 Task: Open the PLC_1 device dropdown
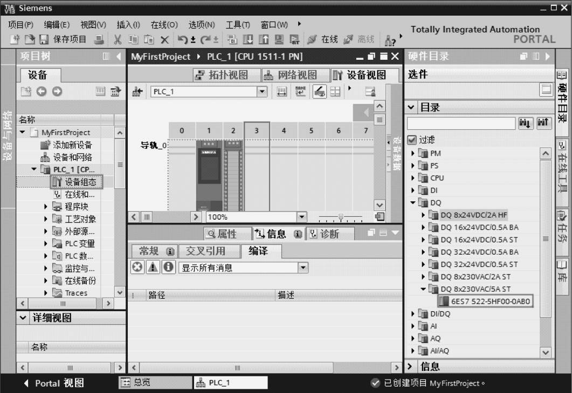[x=262, y=92]
